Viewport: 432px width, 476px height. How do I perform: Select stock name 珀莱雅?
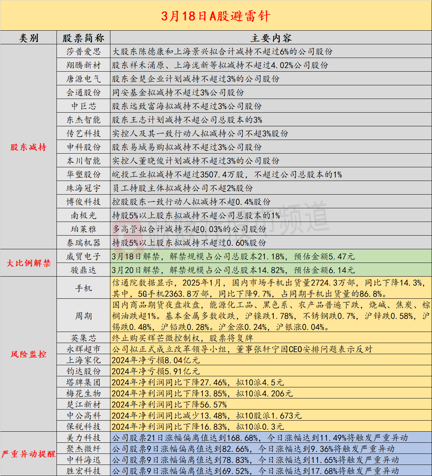tap(83, 229)
